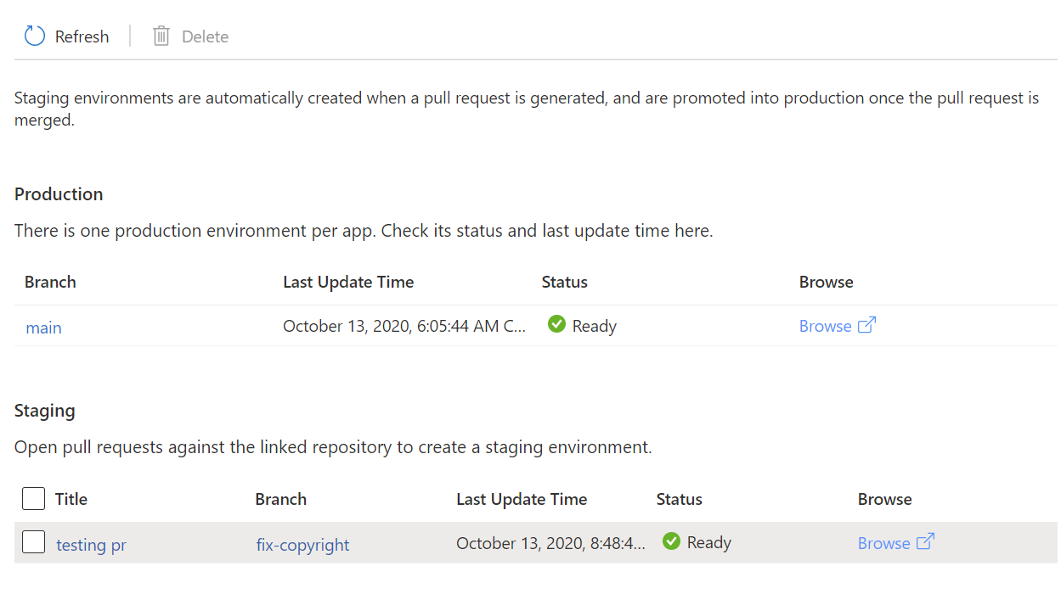Click the trash icon next to Delete label
This screenshot has height=594, width=1061.
pyautogui.click(x=161, y=36)
